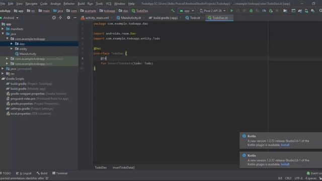Sync project with Gradle files elephant icon
322x181 pixels.
click(x=300, y=11)
